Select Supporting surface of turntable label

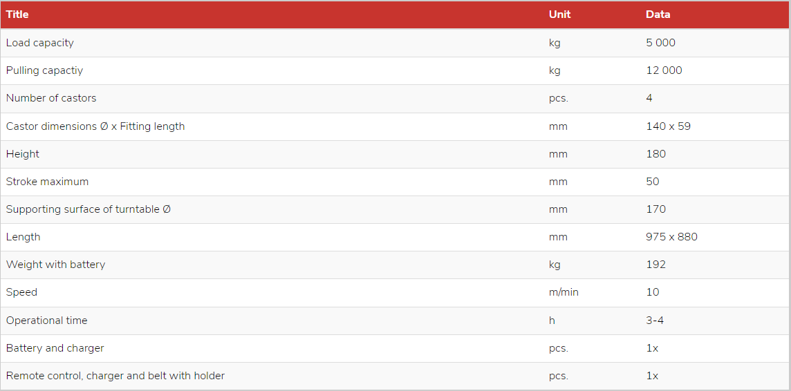point(89,209)
